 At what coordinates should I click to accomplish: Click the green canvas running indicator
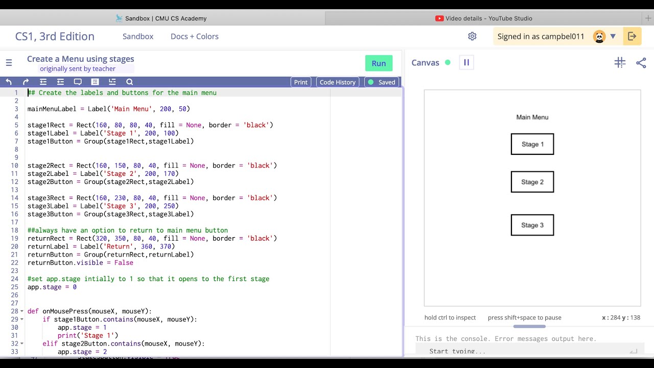448,62
